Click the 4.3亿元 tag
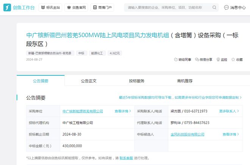250x165 pixels. pos(115,53)
